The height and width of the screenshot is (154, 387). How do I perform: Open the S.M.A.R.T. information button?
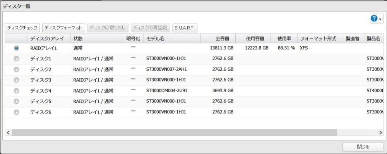point(185,28)
